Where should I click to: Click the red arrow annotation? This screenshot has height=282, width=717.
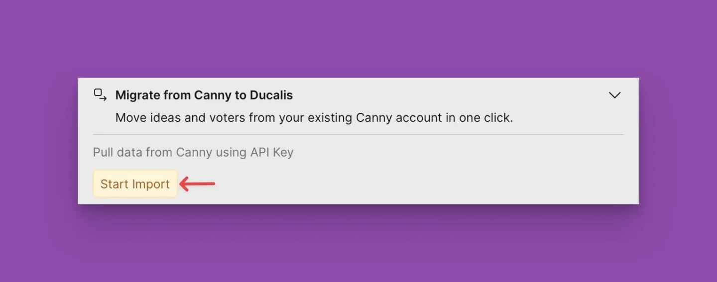197,184
